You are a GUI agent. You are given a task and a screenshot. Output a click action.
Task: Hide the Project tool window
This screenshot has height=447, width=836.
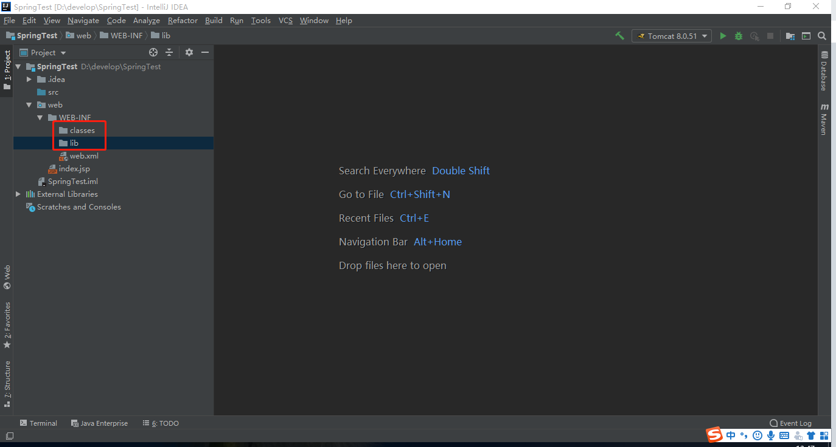205,52
